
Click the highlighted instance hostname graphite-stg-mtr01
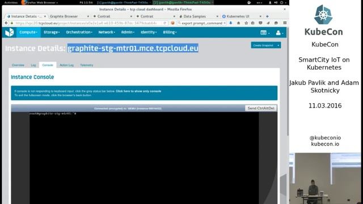tap(133, 48)
